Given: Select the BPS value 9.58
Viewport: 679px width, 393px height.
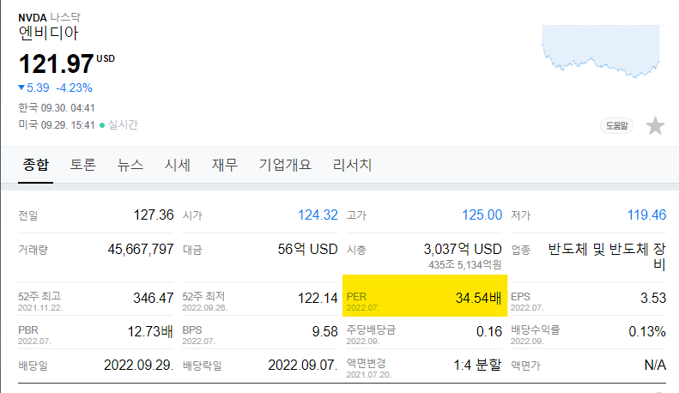Looking at the screenshot, I should pos(324,331).
